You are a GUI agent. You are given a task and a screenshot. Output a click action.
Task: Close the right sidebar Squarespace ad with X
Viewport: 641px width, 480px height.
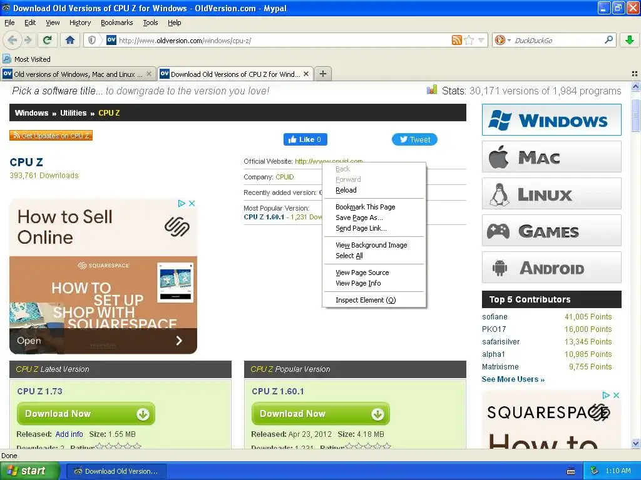tap(617, 395)
